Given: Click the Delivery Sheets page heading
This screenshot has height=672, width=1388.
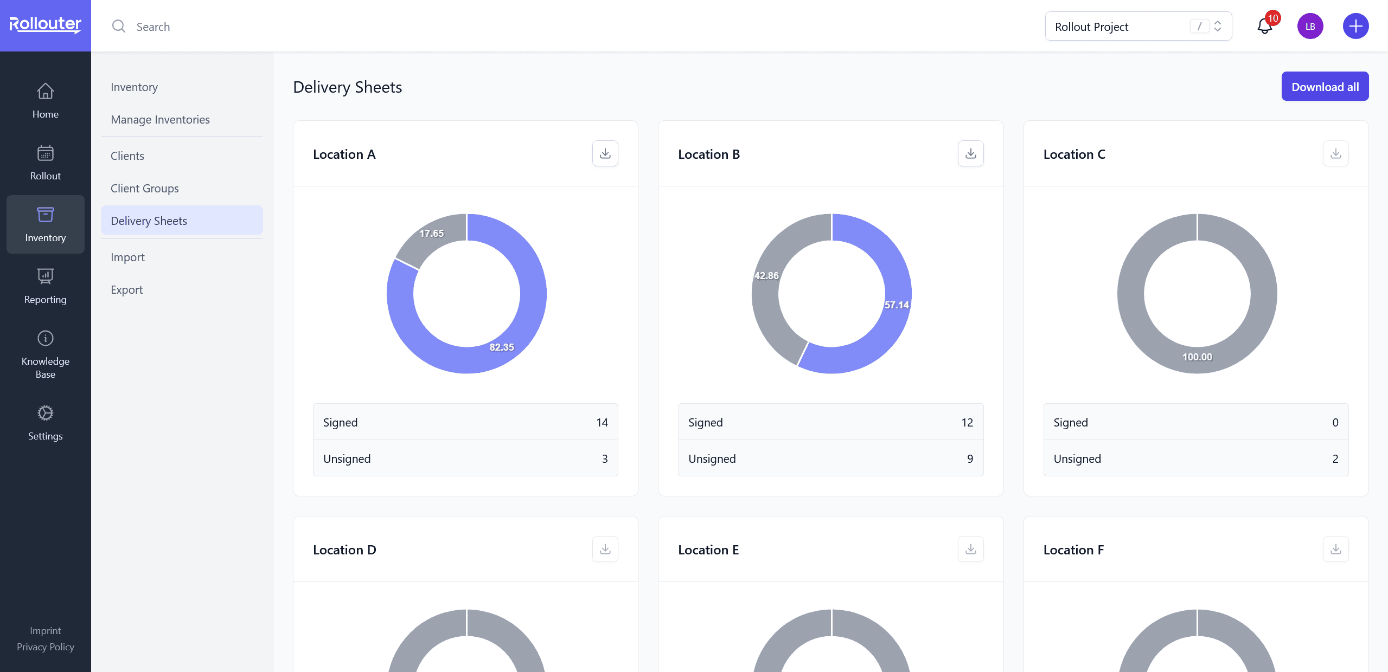Looking at the screenshot, I should pos(347,87).
